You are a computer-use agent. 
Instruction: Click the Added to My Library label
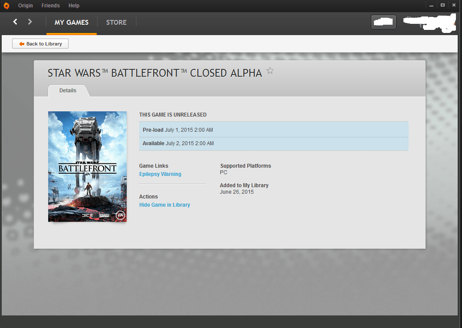(244, 185)
